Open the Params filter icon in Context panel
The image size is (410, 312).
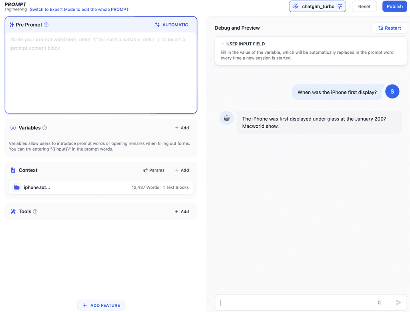point(146,170)
